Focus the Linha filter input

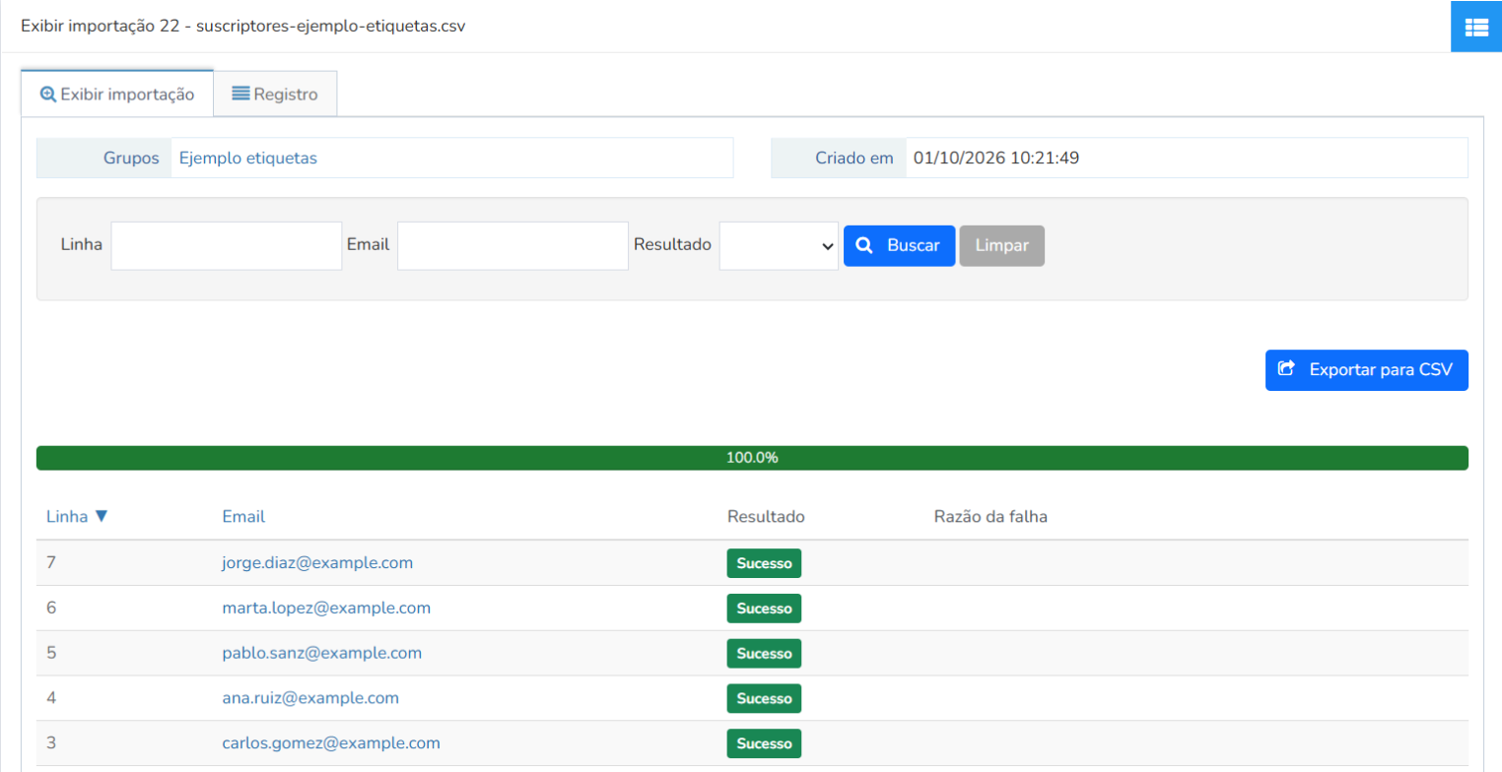coord(226,245)
